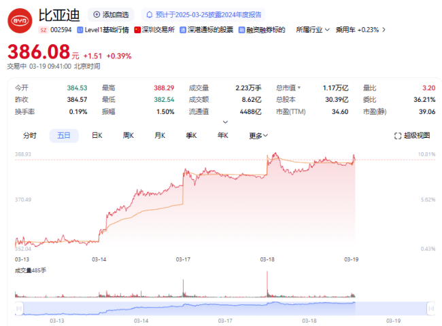This screenshot has width=442, height=326.
Task: Click the 市盈(静) value 39.06
Action: tap(427, 112)
